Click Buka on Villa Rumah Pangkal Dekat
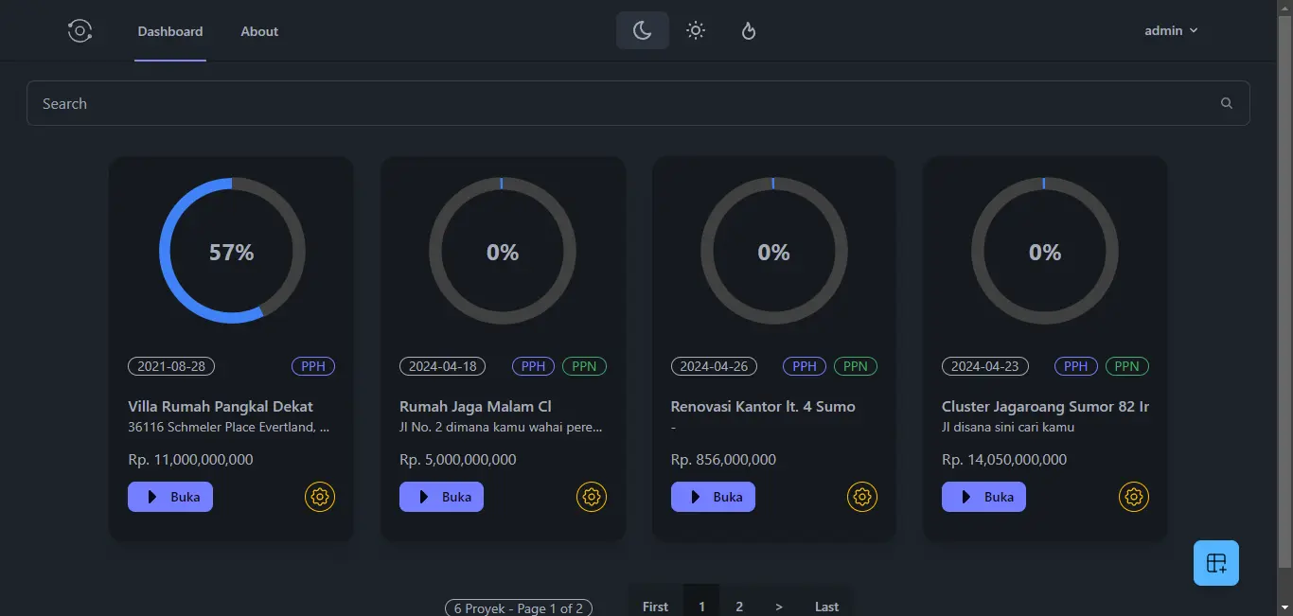Screen dimensions: 1293x616 (170, 497)
